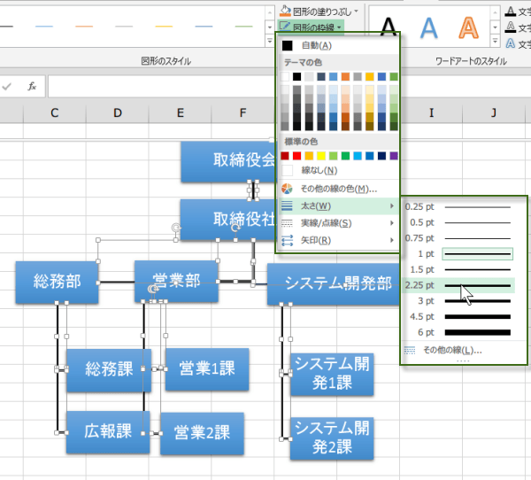
Task: Select the 総務課 box
Action: 109,370
